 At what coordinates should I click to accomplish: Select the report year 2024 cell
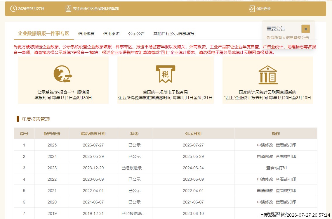click(x=52, y=156)
